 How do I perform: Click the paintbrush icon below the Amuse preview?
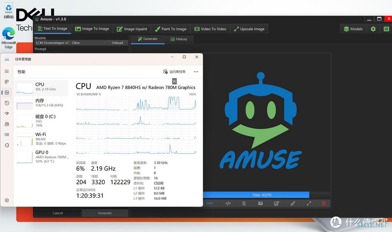293,203
